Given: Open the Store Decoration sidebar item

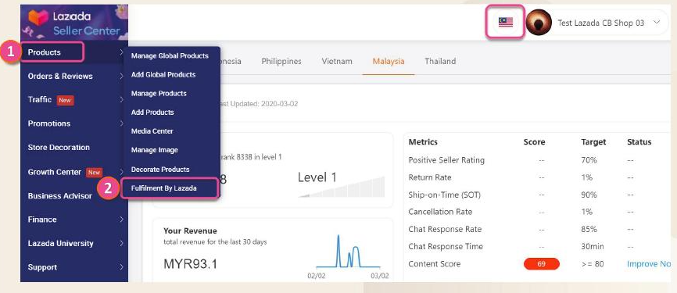Looking at the screenshot, I should point(59,148).
